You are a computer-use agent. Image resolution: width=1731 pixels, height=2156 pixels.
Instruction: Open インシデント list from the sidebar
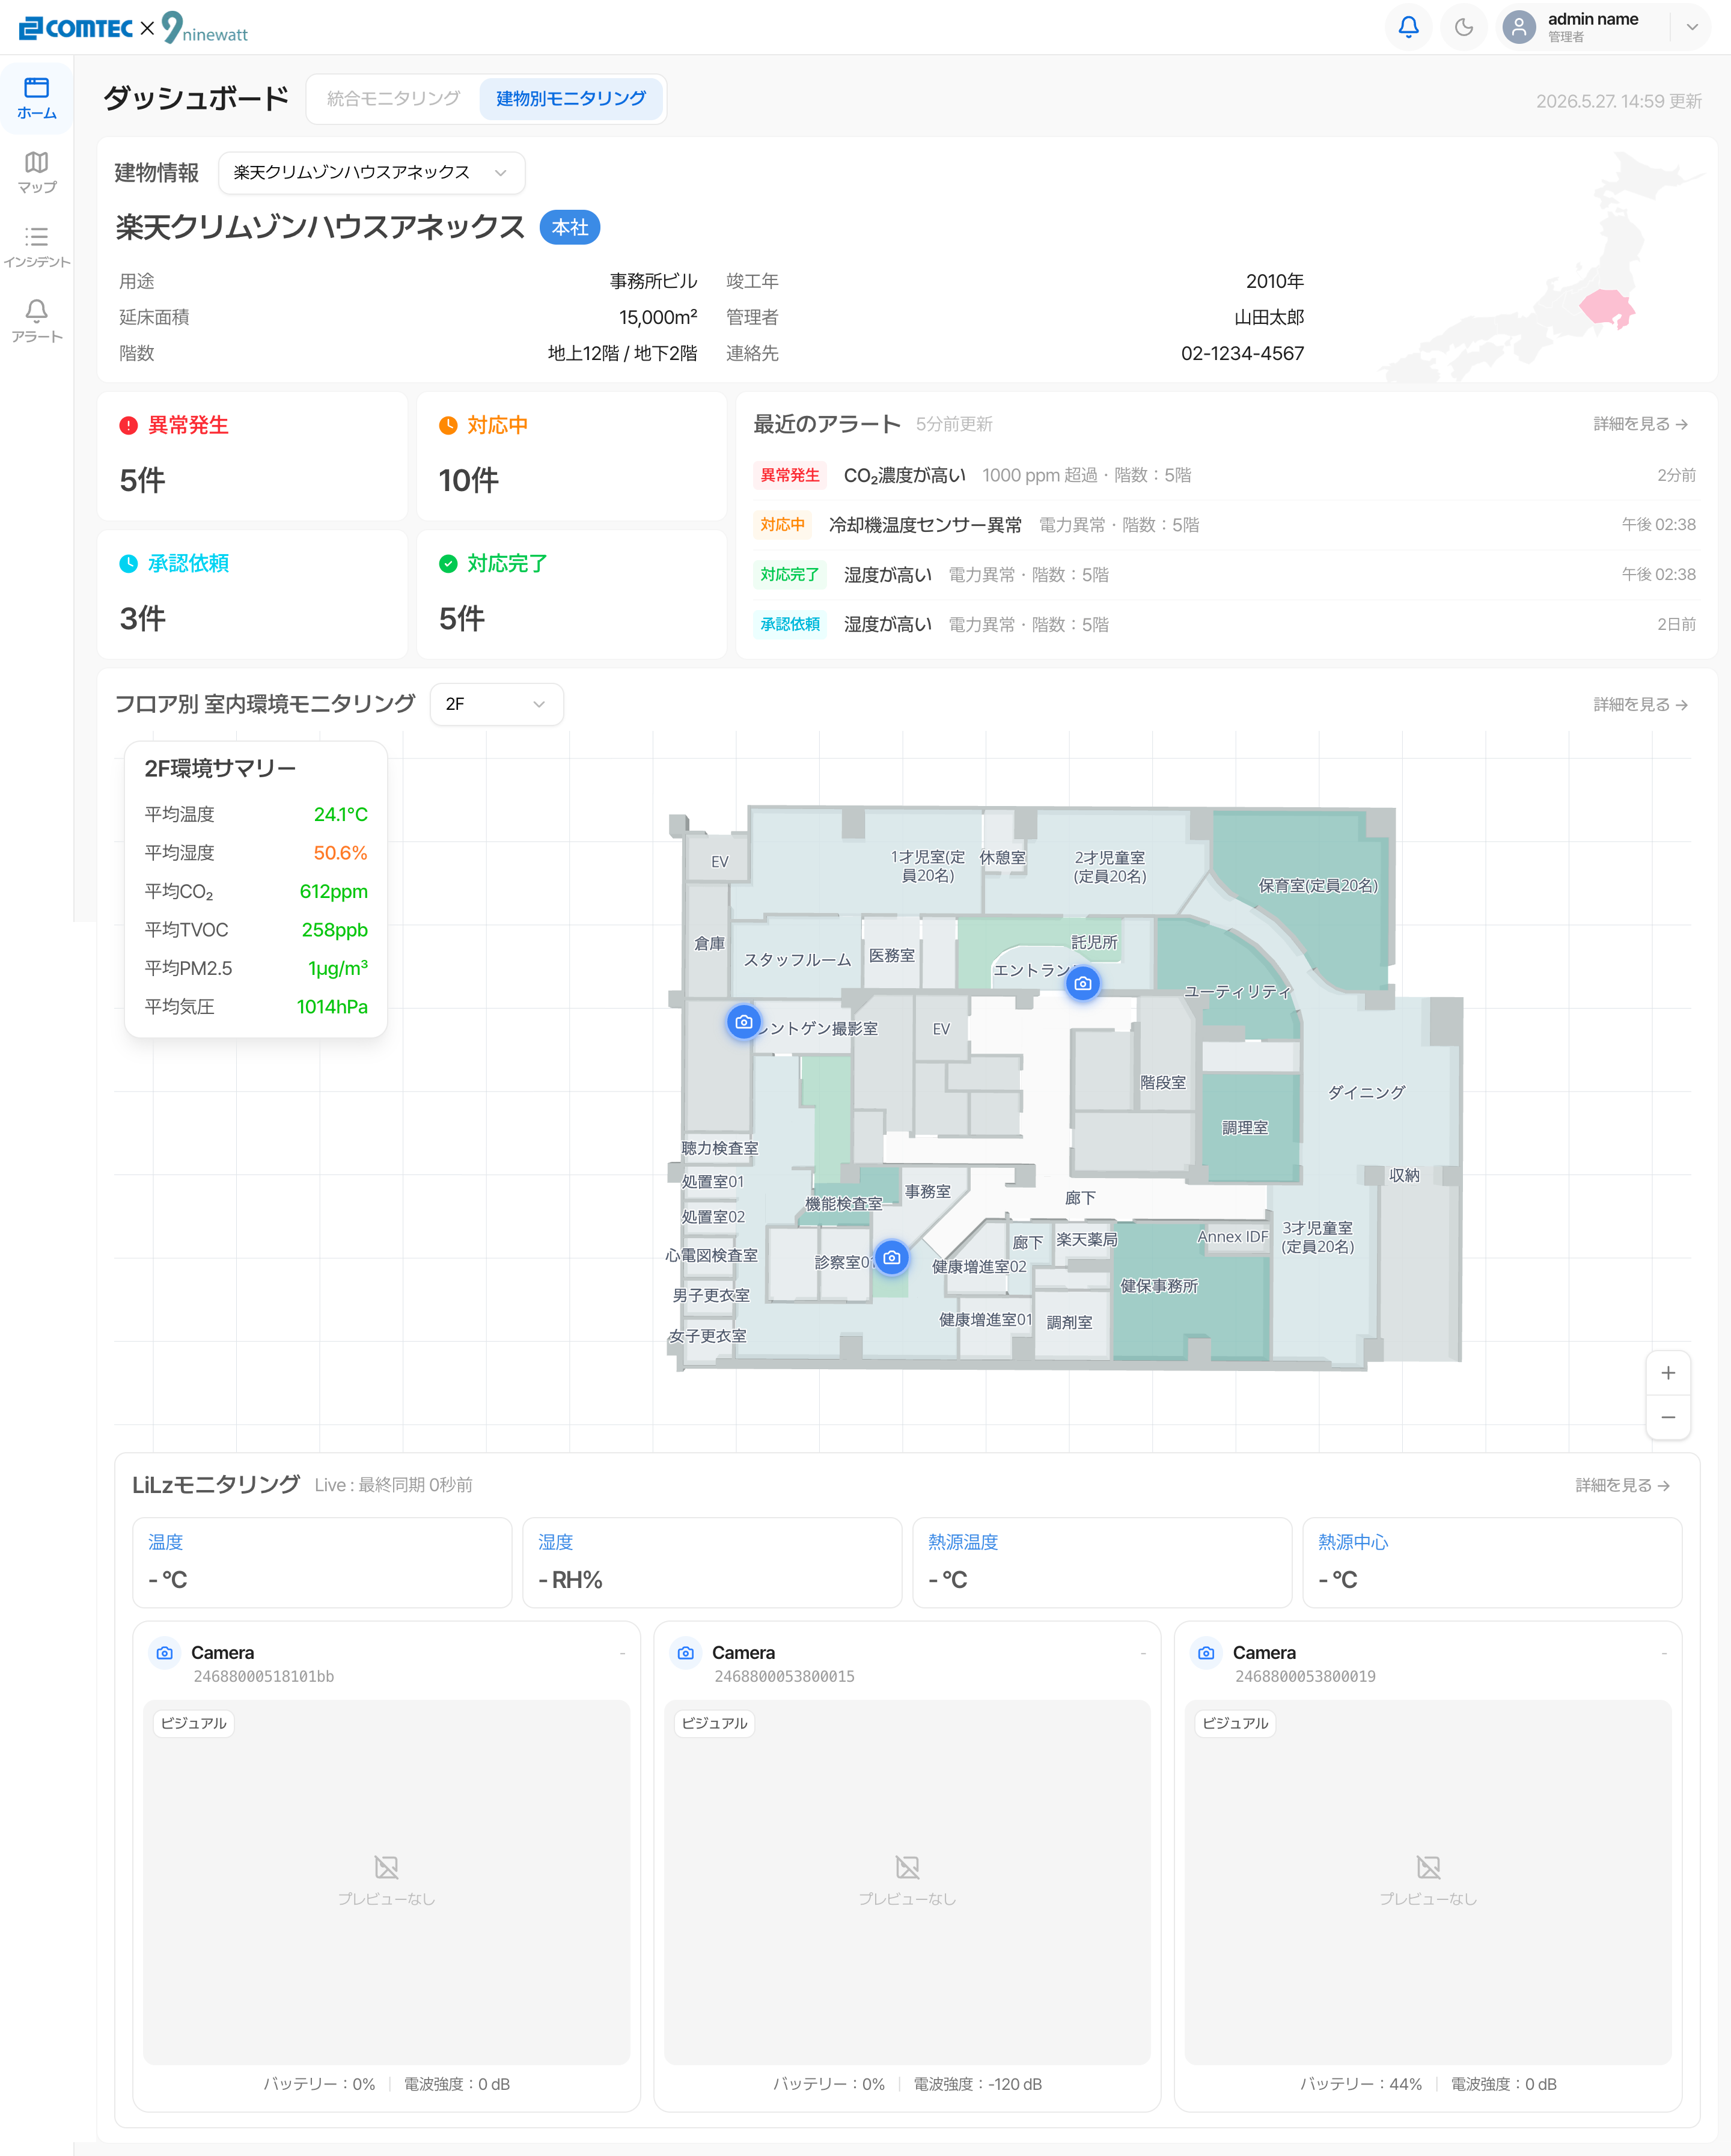37,247
